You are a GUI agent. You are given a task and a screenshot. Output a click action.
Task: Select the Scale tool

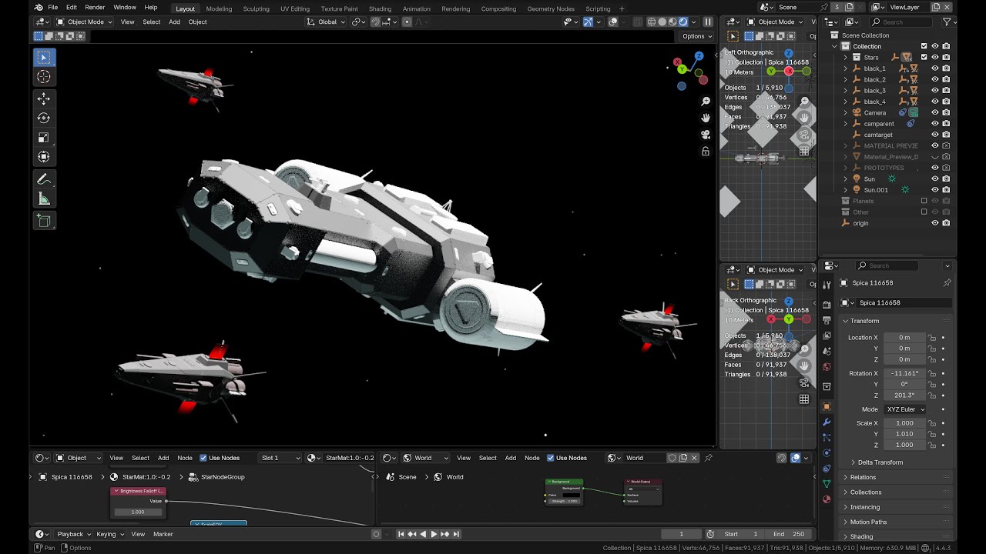(x=44, y=138)
